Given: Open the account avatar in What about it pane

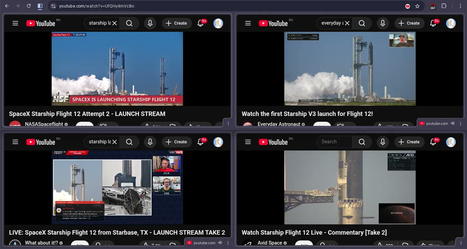Looking at the screenshot, I should (x=218, y=142).
